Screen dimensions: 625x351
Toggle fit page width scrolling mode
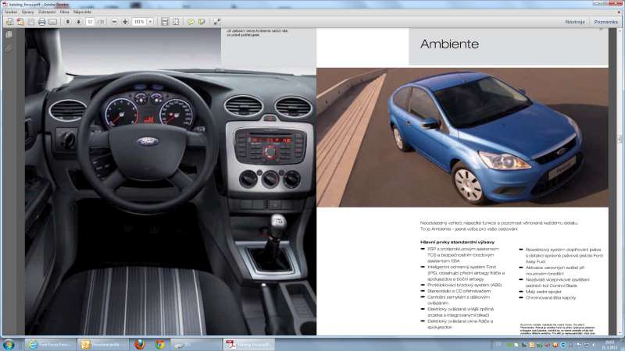[x=165, y=22]
